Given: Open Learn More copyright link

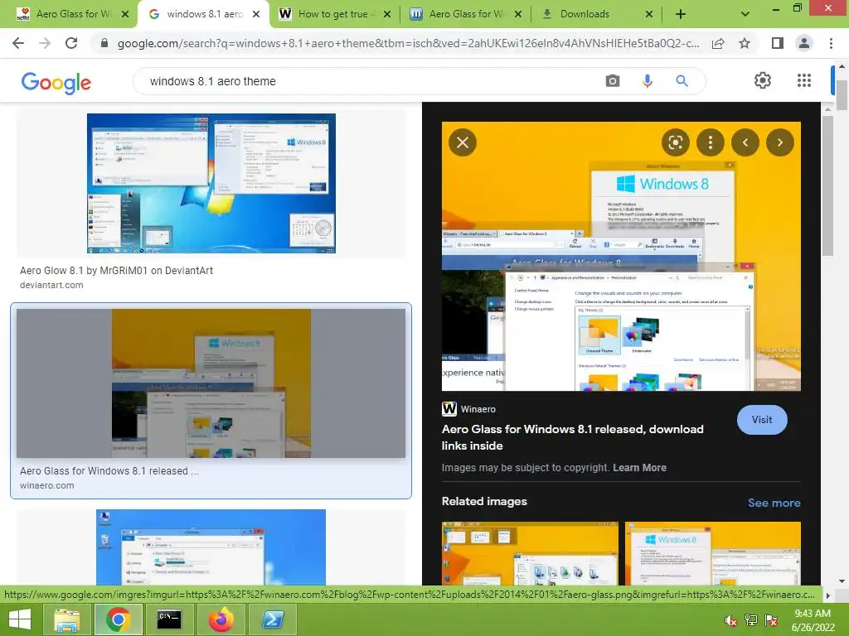Looking at the screenshot, I should coord(639,468).
